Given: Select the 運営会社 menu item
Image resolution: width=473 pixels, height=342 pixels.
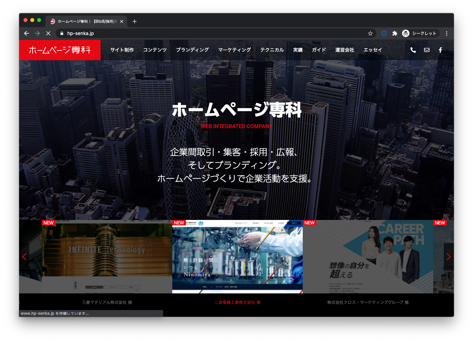Looking at the screenshot, I should click(345, 50).
